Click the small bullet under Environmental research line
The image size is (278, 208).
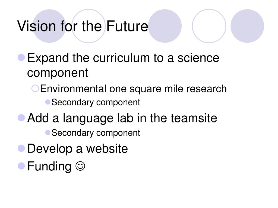pos(48,102)
